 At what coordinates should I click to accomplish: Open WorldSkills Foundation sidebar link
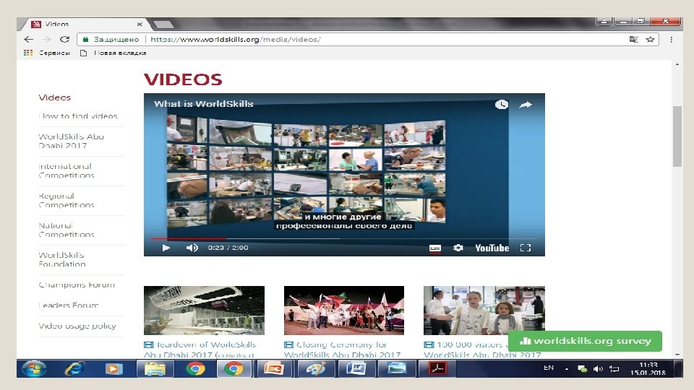pyautogui.click(x=62, y=259)
